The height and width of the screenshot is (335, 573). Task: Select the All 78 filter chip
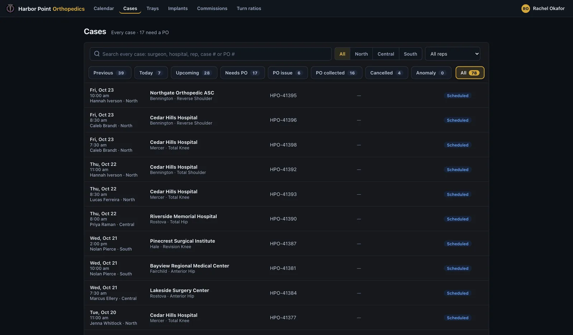[x=470, y=73]
